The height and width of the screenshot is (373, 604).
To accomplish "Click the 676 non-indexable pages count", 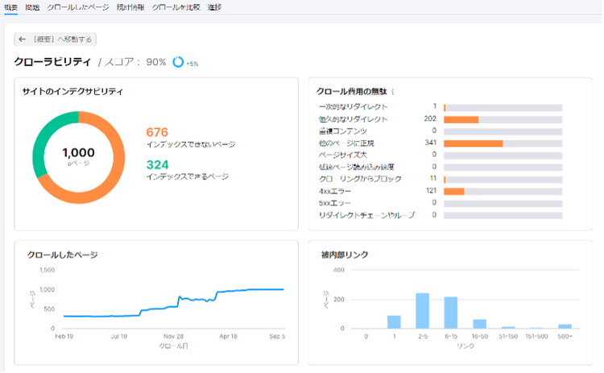I will coord(157,132).
